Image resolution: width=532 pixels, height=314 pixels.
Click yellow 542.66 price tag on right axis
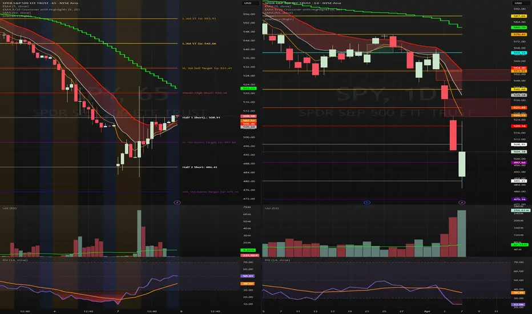click(519, 89)
